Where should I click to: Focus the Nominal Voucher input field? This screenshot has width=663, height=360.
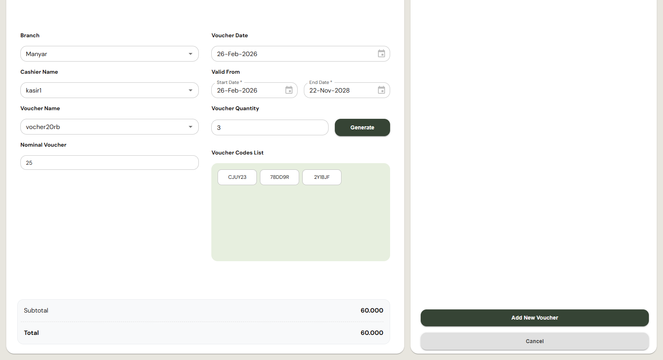pos(109,163)
